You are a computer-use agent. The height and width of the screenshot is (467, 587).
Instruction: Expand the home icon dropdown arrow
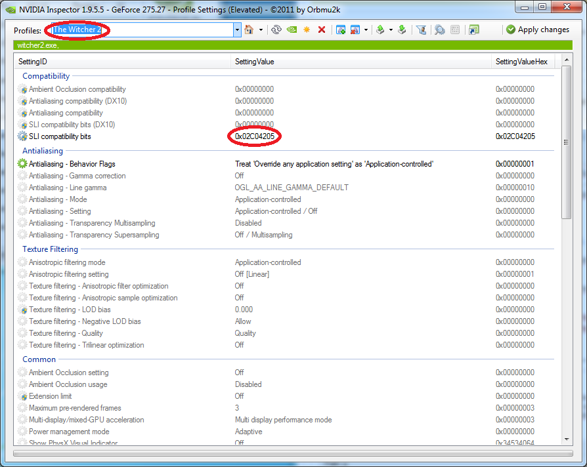[x=261, y=30]
